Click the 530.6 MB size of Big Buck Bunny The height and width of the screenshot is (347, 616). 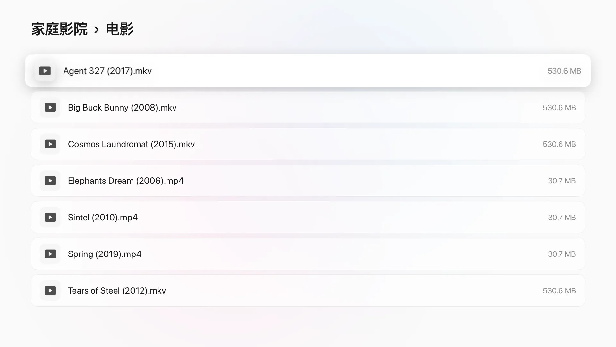click(x=559, y=108)
